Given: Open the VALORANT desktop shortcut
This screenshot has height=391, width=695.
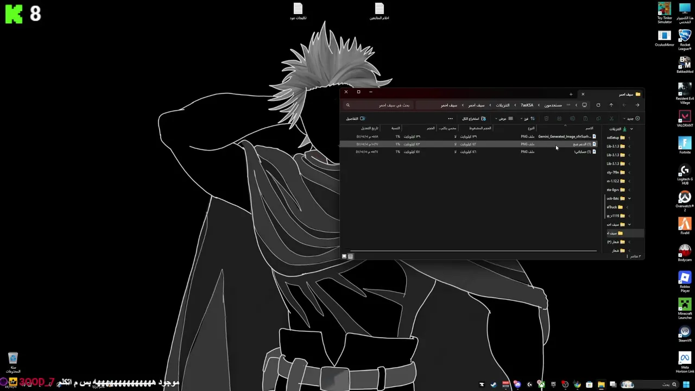Looking at the screenshot, I should pyautogui.click(x=685, y=118).
